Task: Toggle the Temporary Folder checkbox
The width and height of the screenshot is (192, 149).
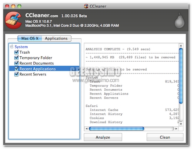Action: [x=17, y=58]
